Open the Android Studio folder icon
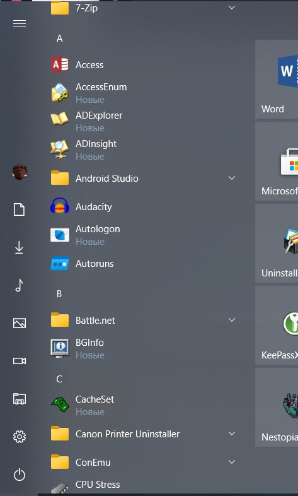Image resolution: width=298 pixels, height=496 pixels. click(x=60, y=178)
